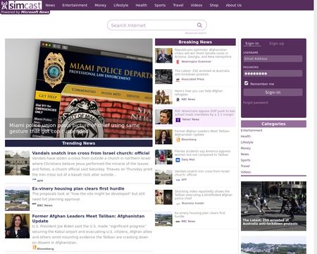
Task: Click Yahoo! News source icon
Action: (178, 120)
